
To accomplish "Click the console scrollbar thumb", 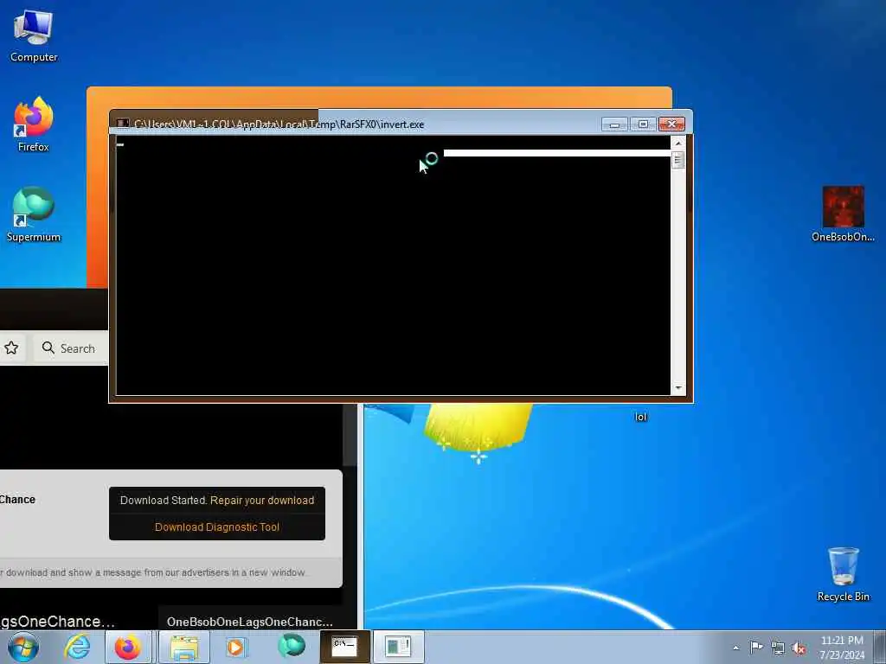I will tap(678, 160).
